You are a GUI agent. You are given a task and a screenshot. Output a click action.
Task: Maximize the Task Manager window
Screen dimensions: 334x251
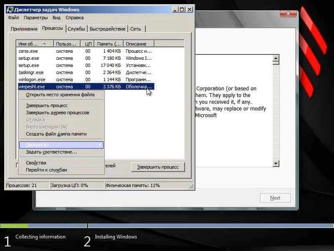tap(182, 10)
